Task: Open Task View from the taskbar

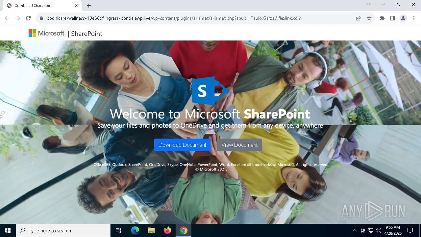Action: tap(118, 230)
